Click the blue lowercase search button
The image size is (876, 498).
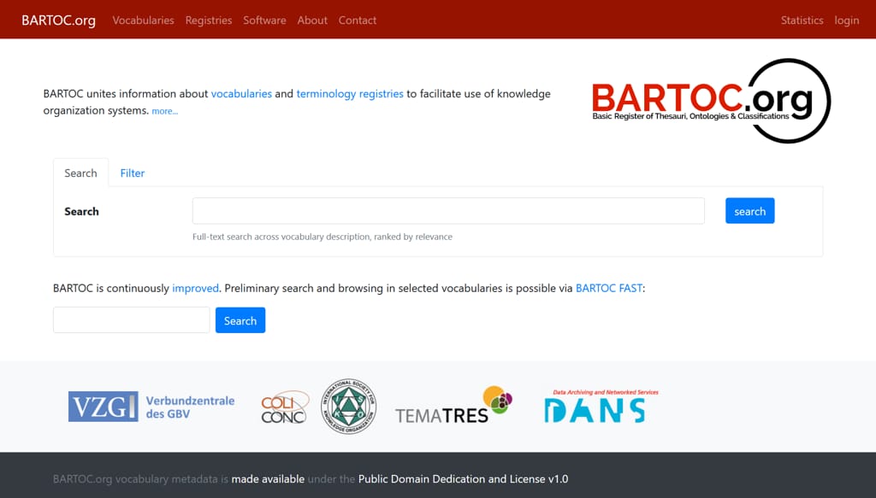pos(749,211)
